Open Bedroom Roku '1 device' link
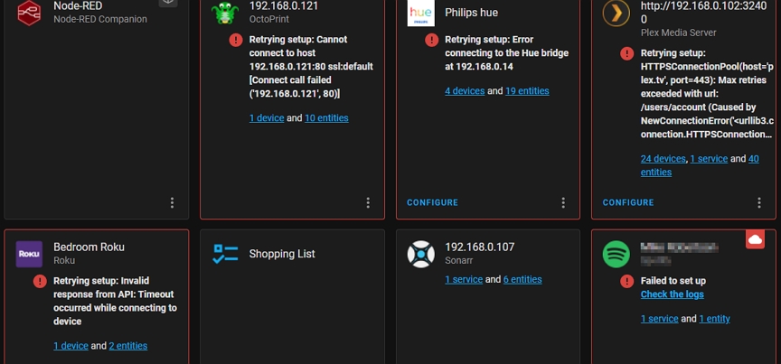This screenshot has height=364, width=781. pyautogui.click(x=71, y=346)
